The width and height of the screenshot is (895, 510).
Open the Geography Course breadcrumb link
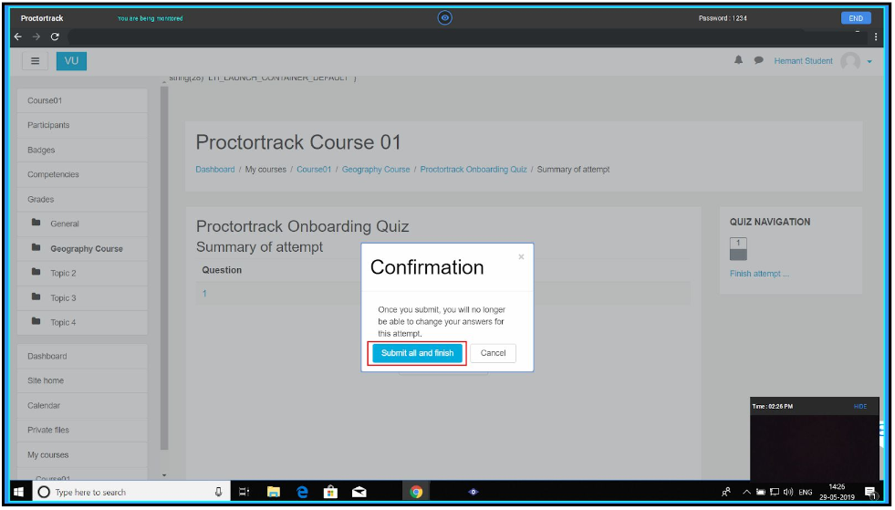point(376,170)
